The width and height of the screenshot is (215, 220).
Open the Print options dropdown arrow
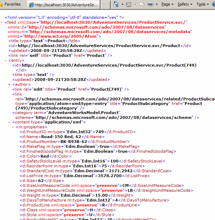[157, 5]
